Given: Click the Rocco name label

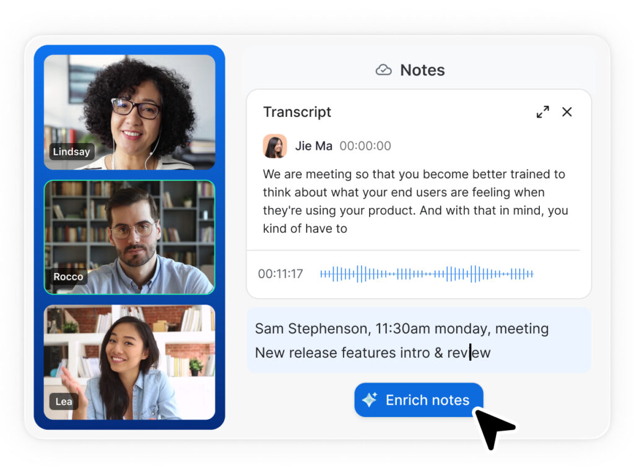Looking at the screenshot, I should point(68,277).
